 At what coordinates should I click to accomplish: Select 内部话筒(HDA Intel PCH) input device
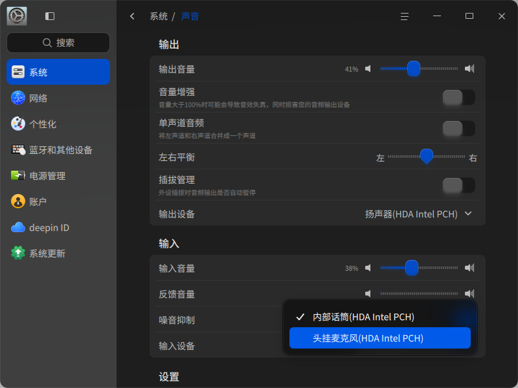(x=380, y=317)
